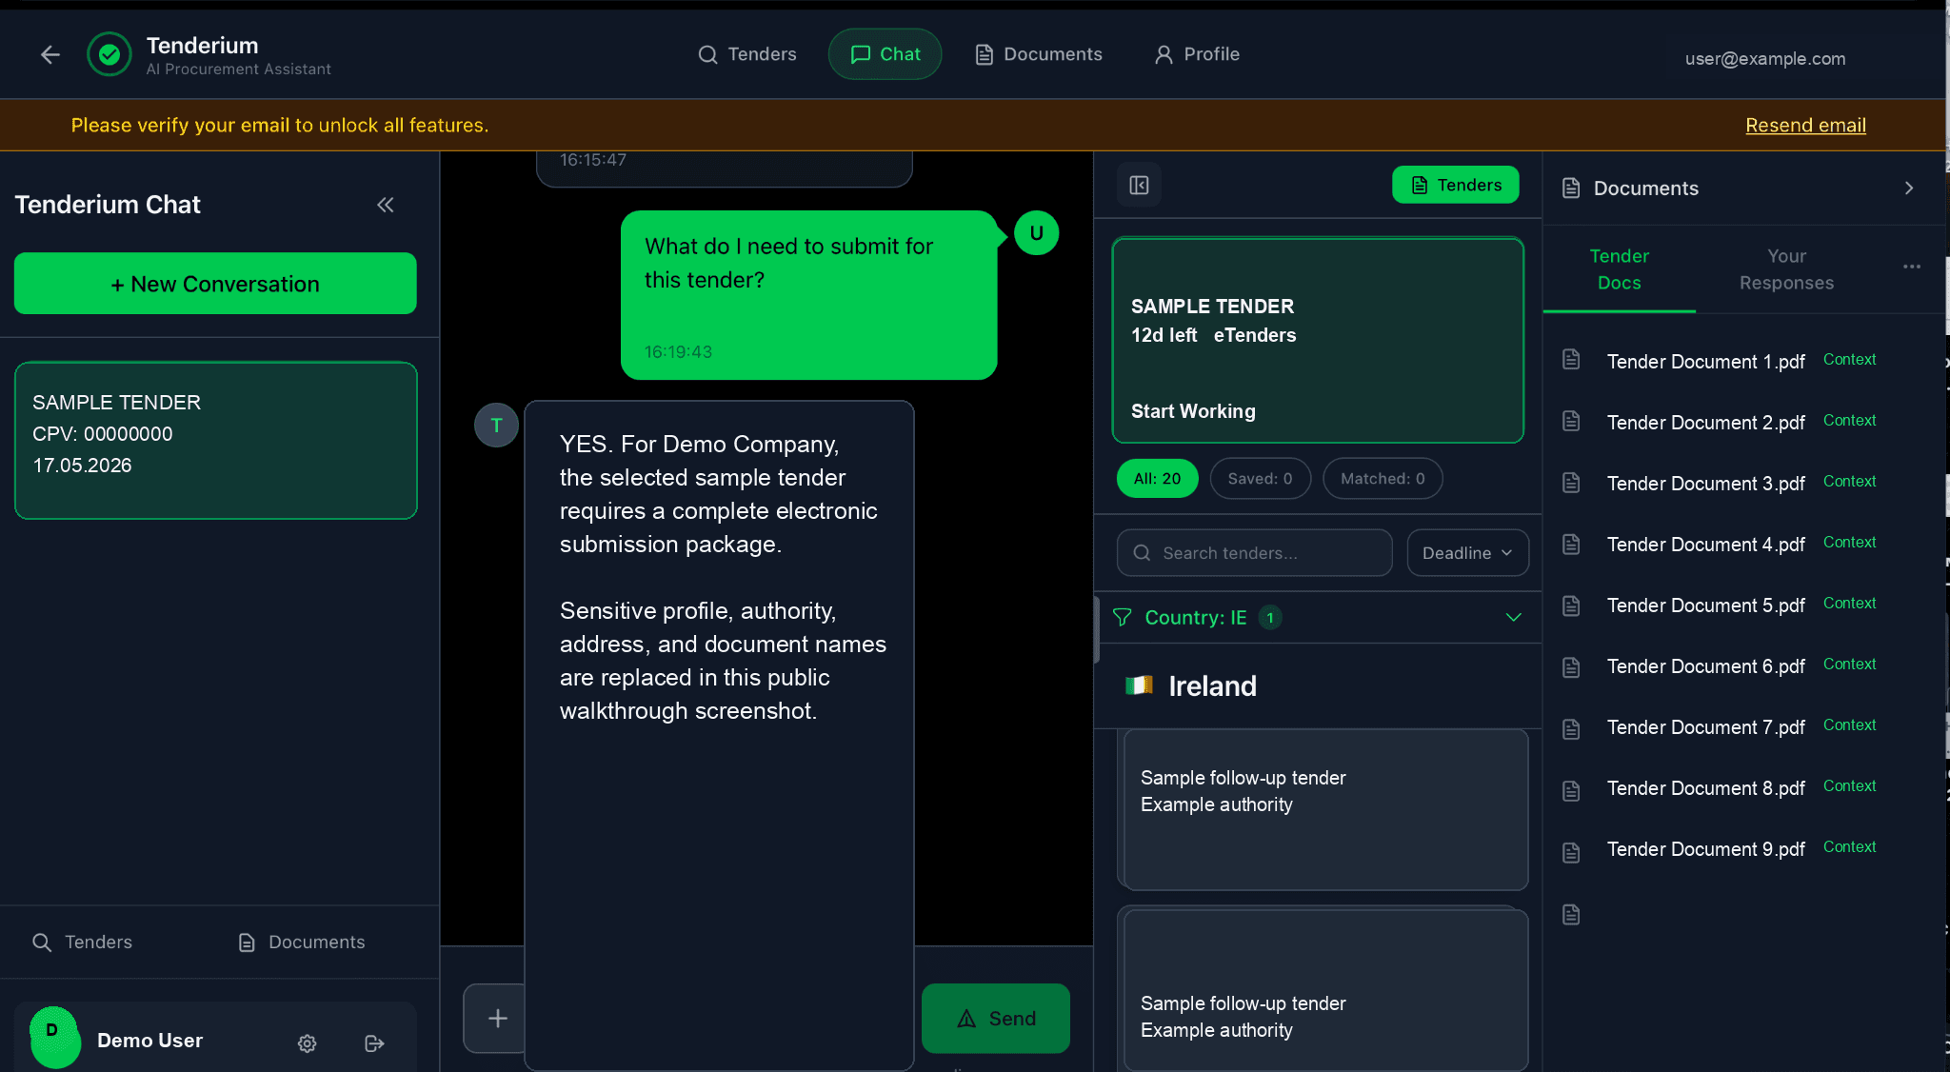Image resolution: width=1950 pixels, height=1072 pixels.
Task: Click the Search tenders input field
Action: pos(1254,553)
